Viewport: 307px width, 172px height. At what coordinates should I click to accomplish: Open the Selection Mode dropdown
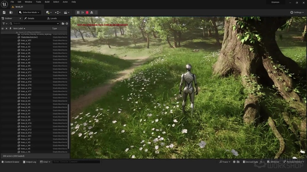click(29, 13)
